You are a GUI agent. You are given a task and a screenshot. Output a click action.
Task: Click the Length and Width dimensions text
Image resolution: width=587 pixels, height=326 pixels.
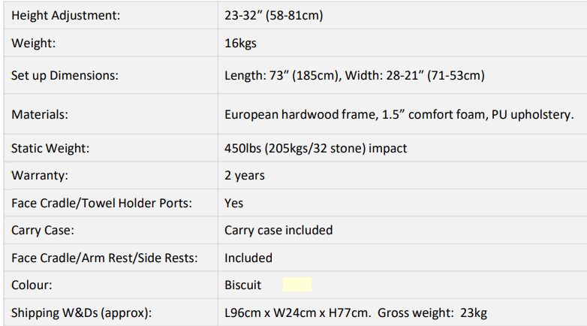[354, 75]
